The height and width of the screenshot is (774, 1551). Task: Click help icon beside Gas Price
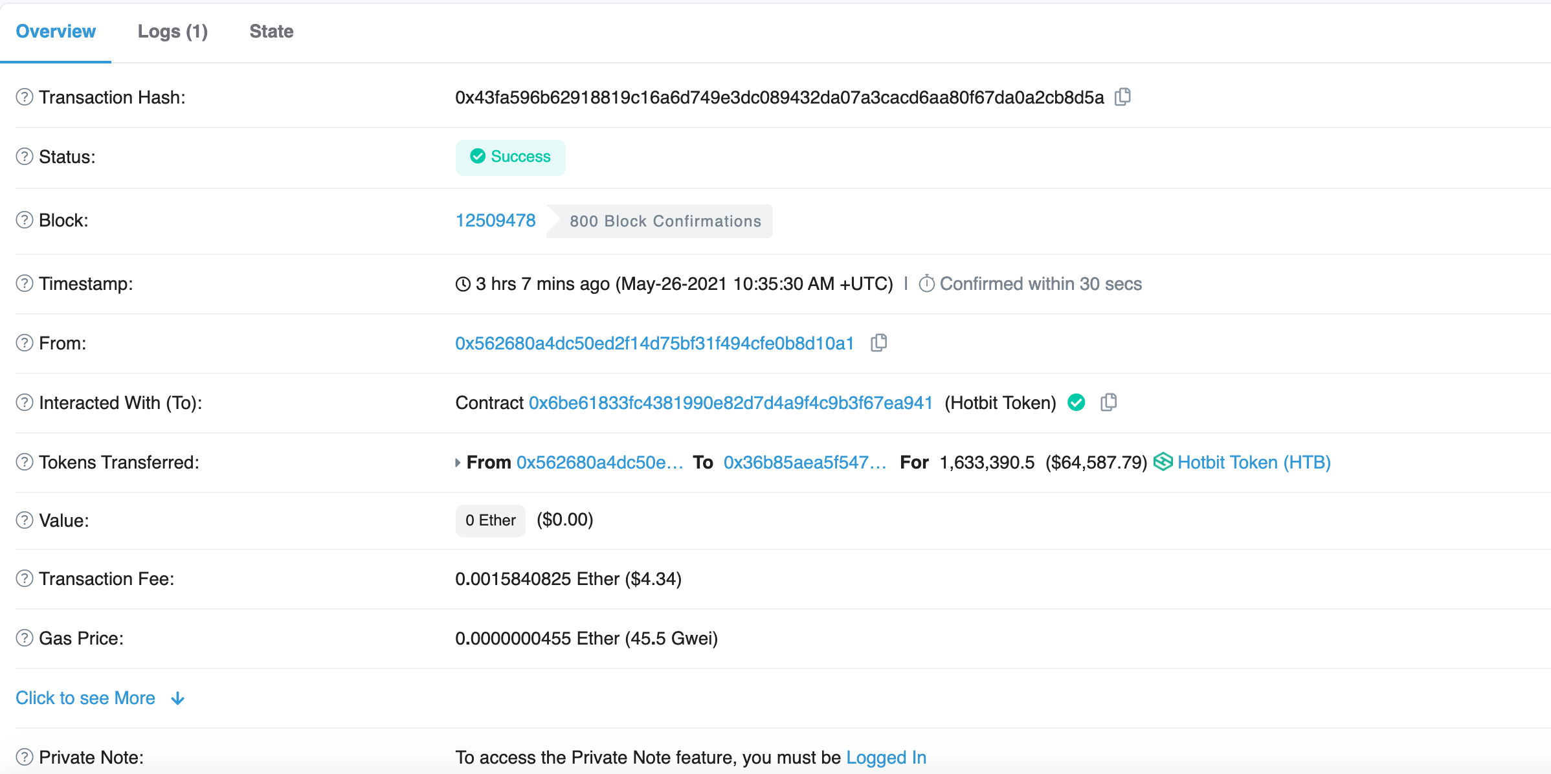(x=25, y=638)
